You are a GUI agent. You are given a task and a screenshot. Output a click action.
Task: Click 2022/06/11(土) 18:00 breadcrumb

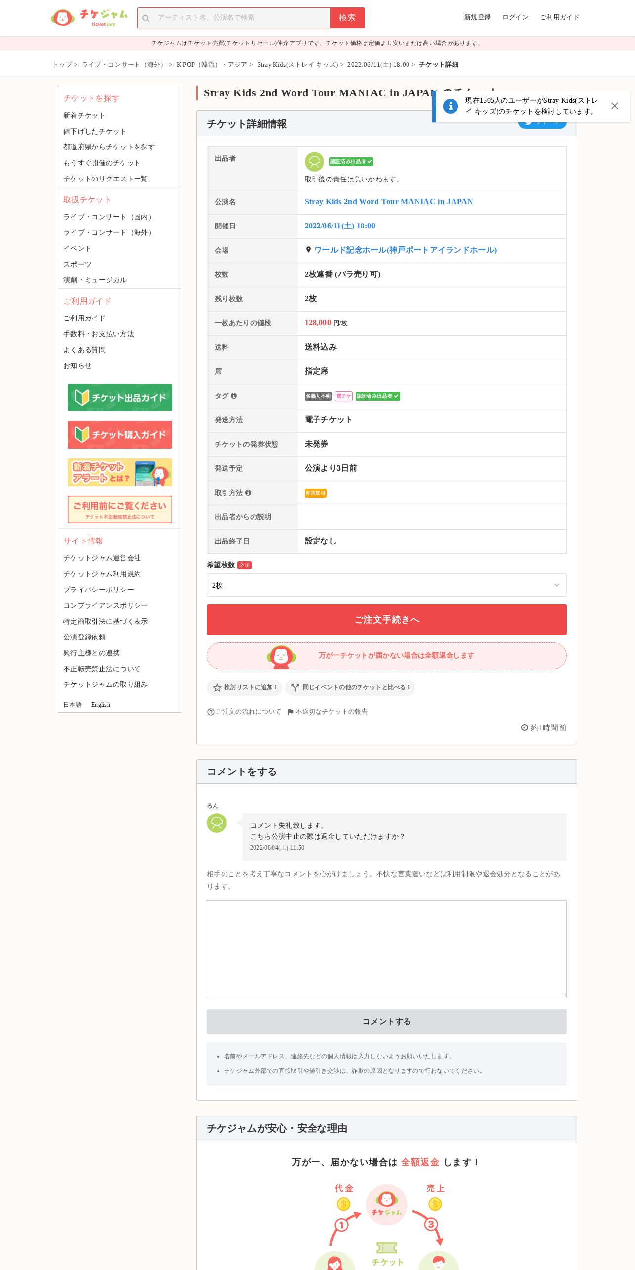pos(378,65)
